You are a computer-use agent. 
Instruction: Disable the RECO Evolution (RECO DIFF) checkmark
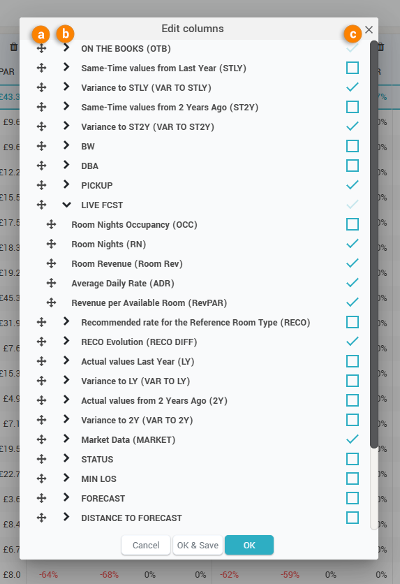point(353,342)
